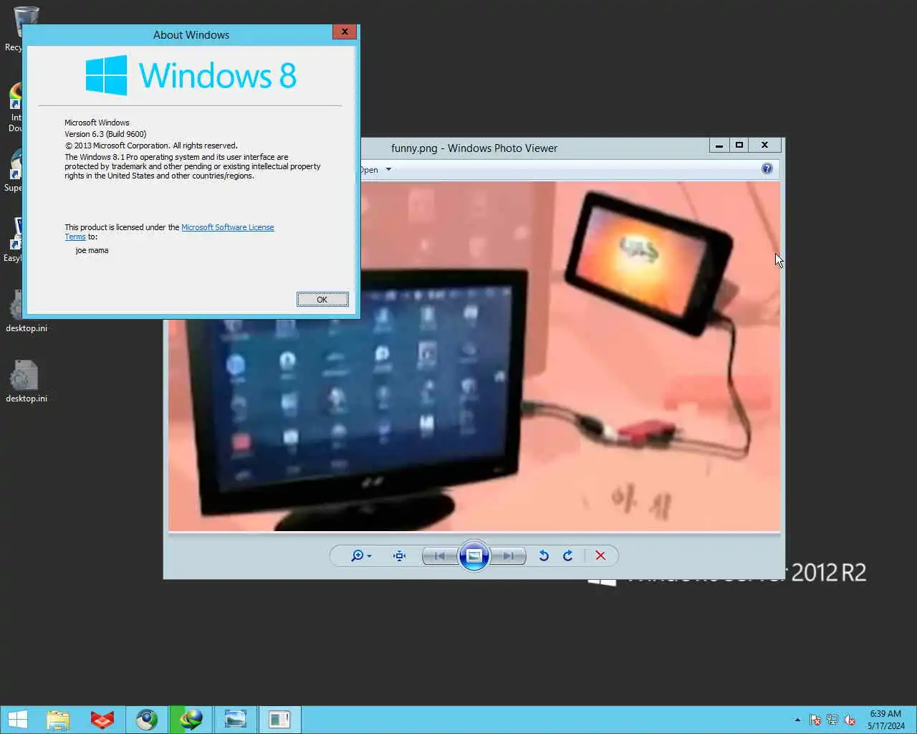Open the red fox-face app on taskbar
The image size is (917, 734).
[102, 720]
